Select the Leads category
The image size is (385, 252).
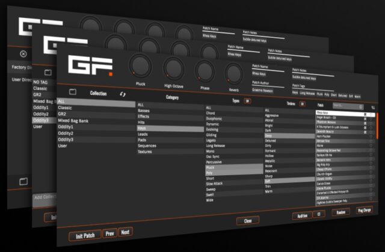click(x=170, y=134)
